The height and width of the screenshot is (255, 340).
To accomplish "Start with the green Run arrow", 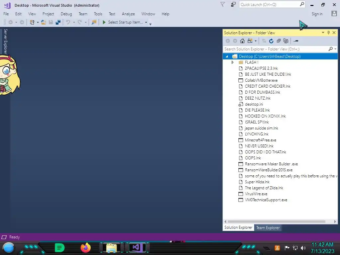I will pyautogui.click(x=104, y=22).
